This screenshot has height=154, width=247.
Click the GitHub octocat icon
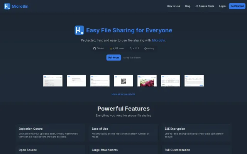point(94,49)
